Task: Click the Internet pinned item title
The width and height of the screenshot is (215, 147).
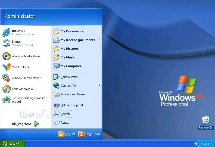Action: (18, 31)
